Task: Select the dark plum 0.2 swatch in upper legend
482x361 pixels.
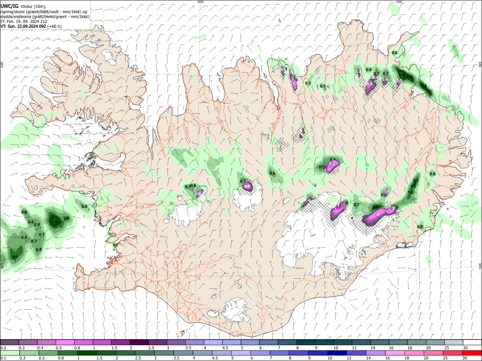Action: click(x=9, y=342)
